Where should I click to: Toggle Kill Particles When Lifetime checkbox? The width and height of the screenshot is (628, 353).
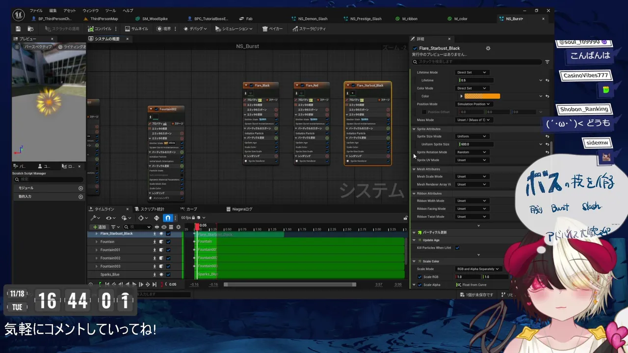click(x=457, y=248)
